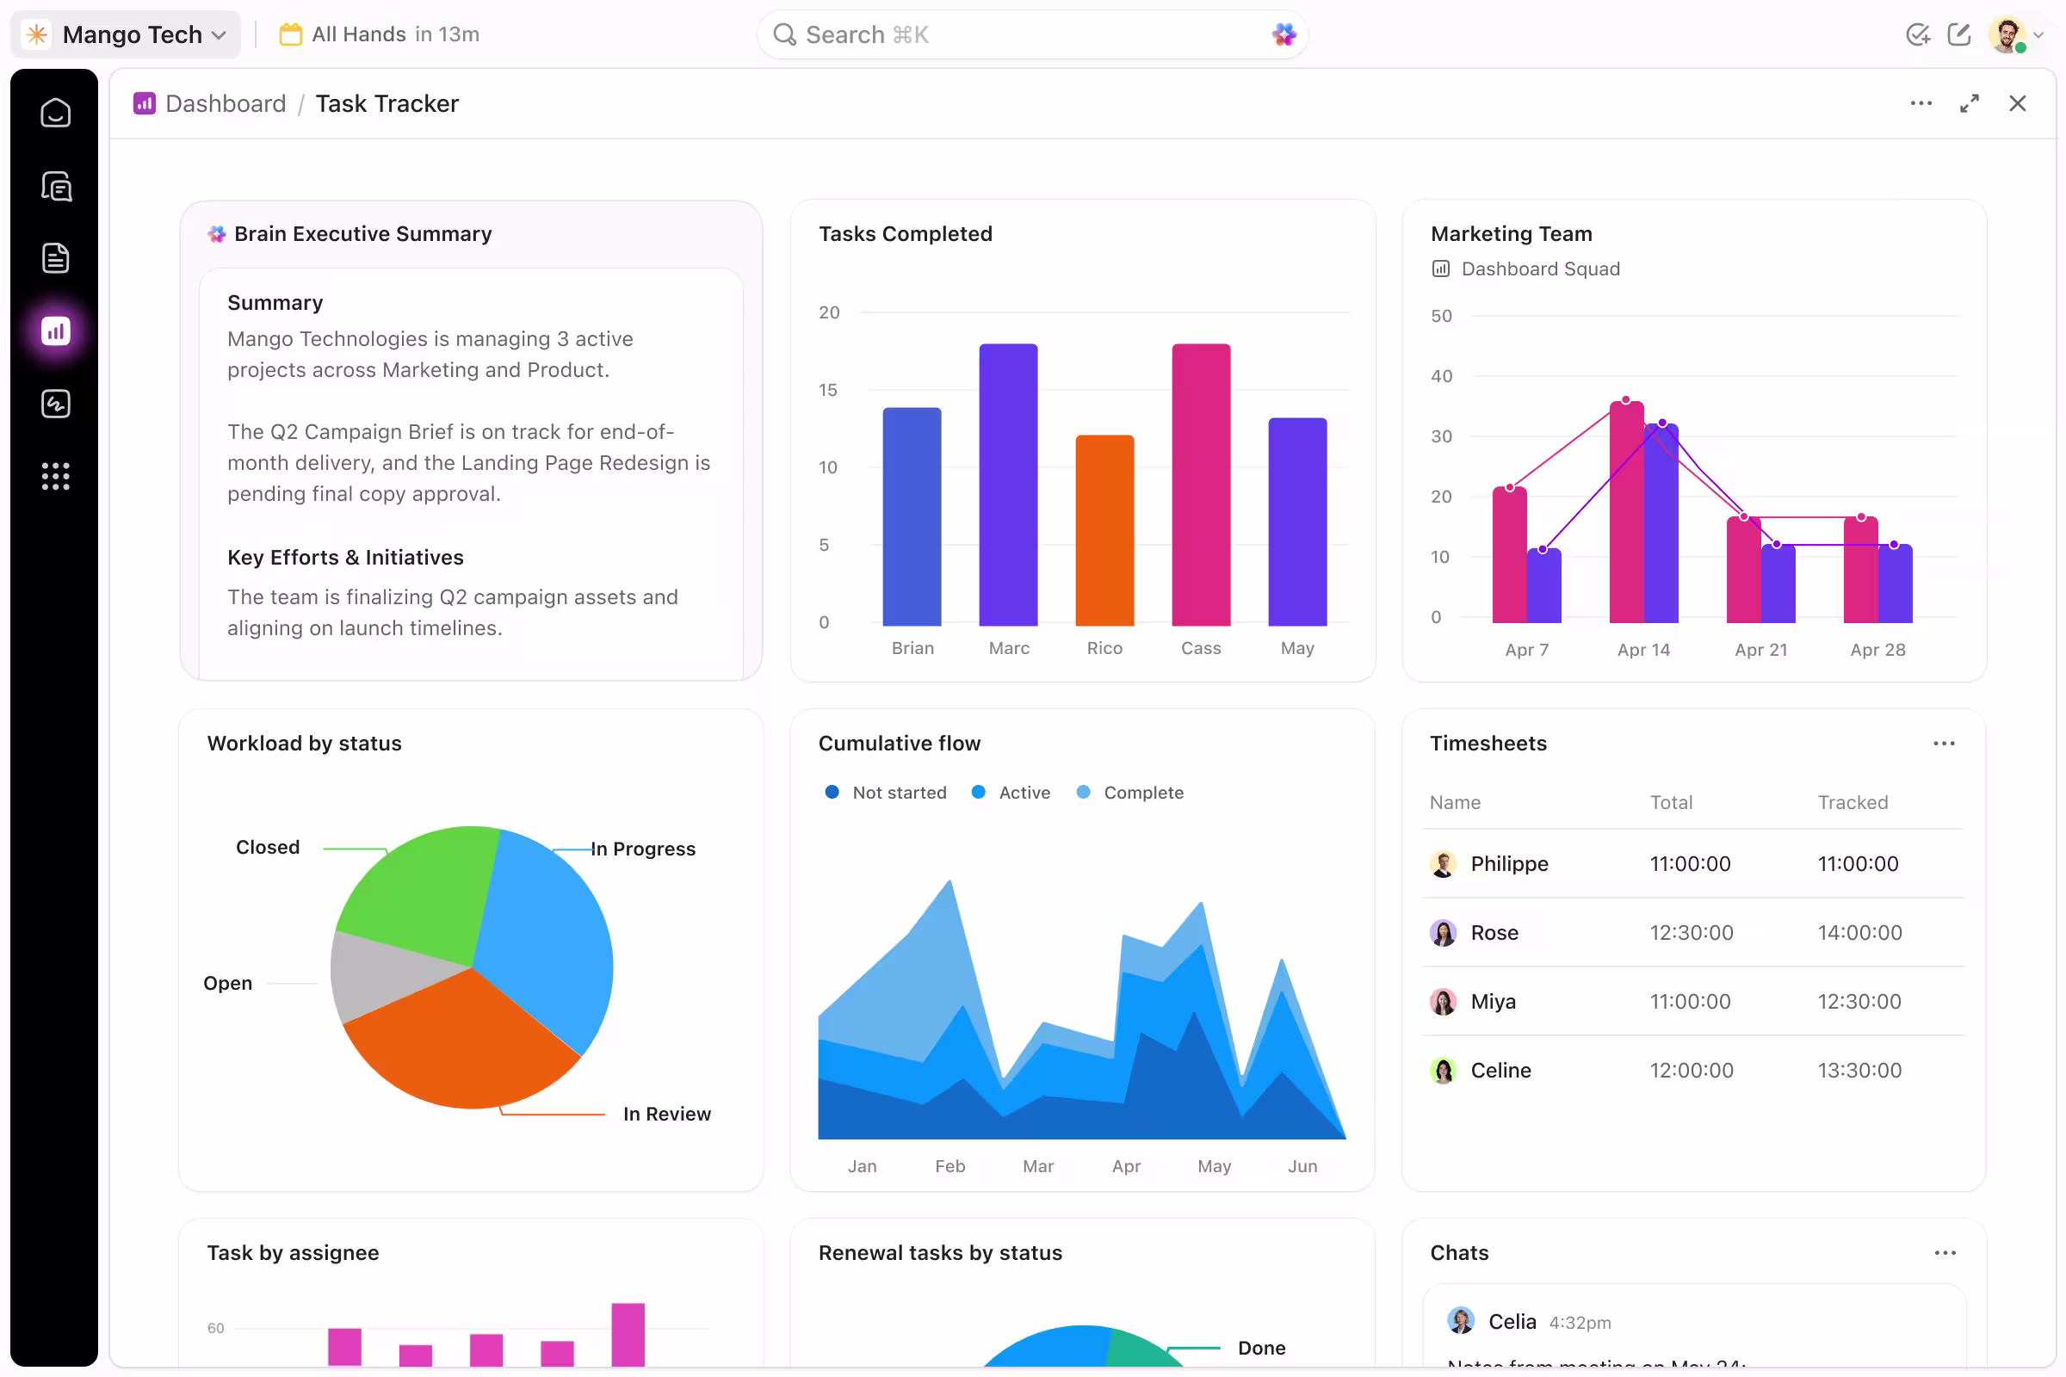Click Celine's avatar in Timesheets

point(1444,1071)
